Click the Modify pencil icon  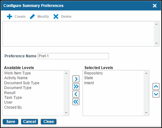[32, 16]
